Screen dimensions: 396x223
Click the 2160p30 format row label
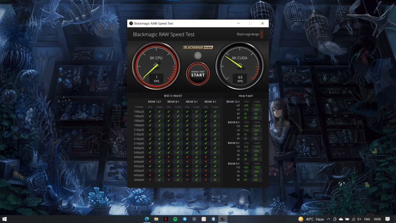pos(139,134)
